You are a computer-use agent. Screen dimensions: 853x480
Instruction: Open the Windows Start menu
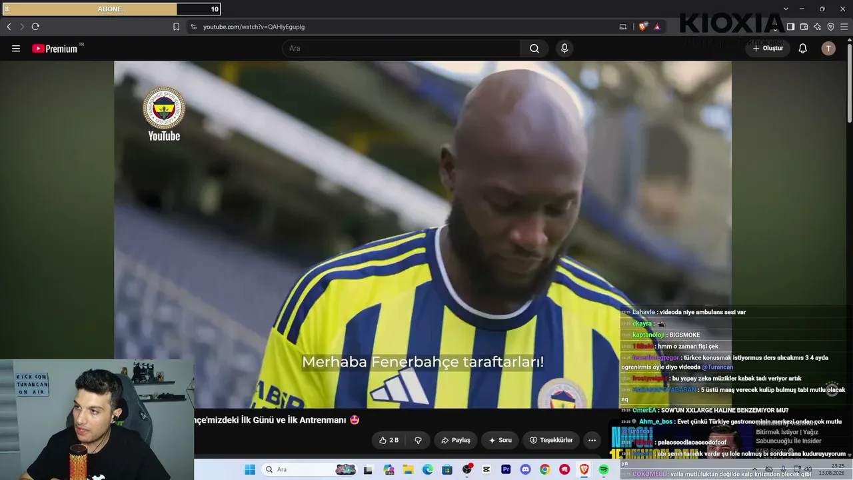pos(250,469)
